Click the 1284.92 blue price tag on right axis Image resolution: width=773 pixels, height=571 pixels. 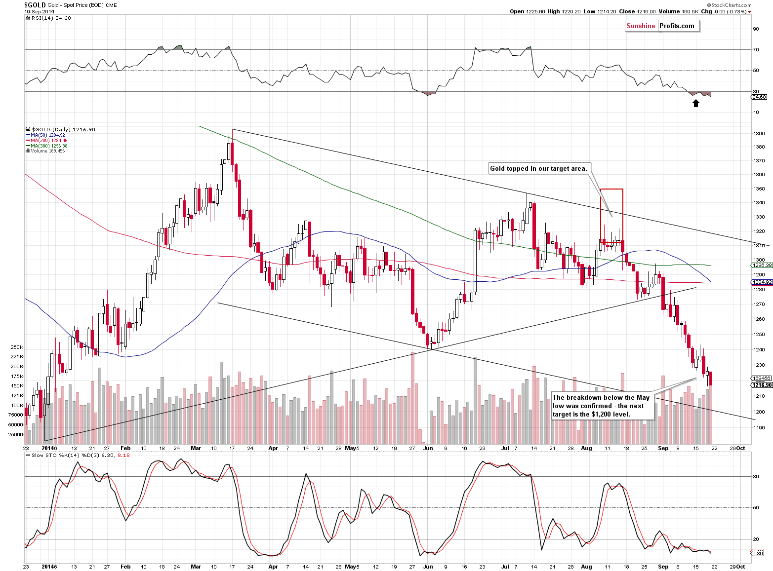762,282
